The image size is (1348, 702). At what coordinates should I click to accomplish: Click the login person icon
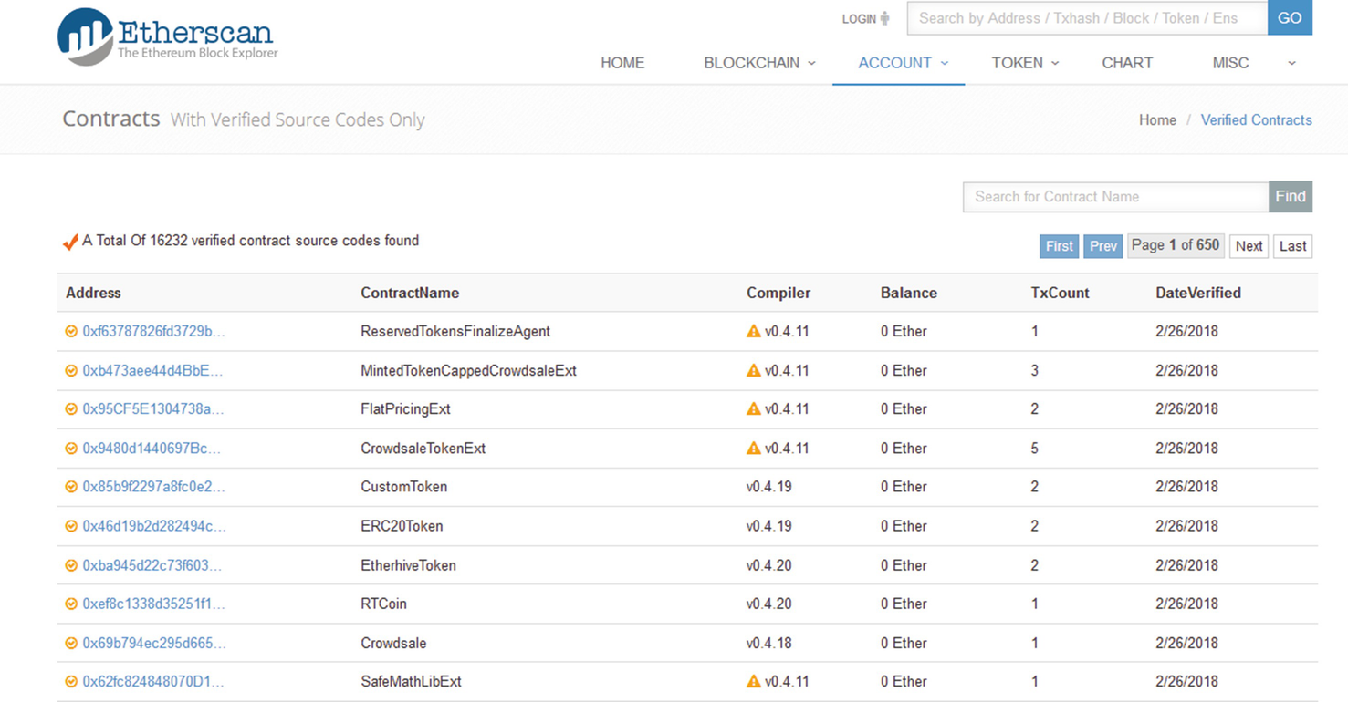[x=884, y=18]
